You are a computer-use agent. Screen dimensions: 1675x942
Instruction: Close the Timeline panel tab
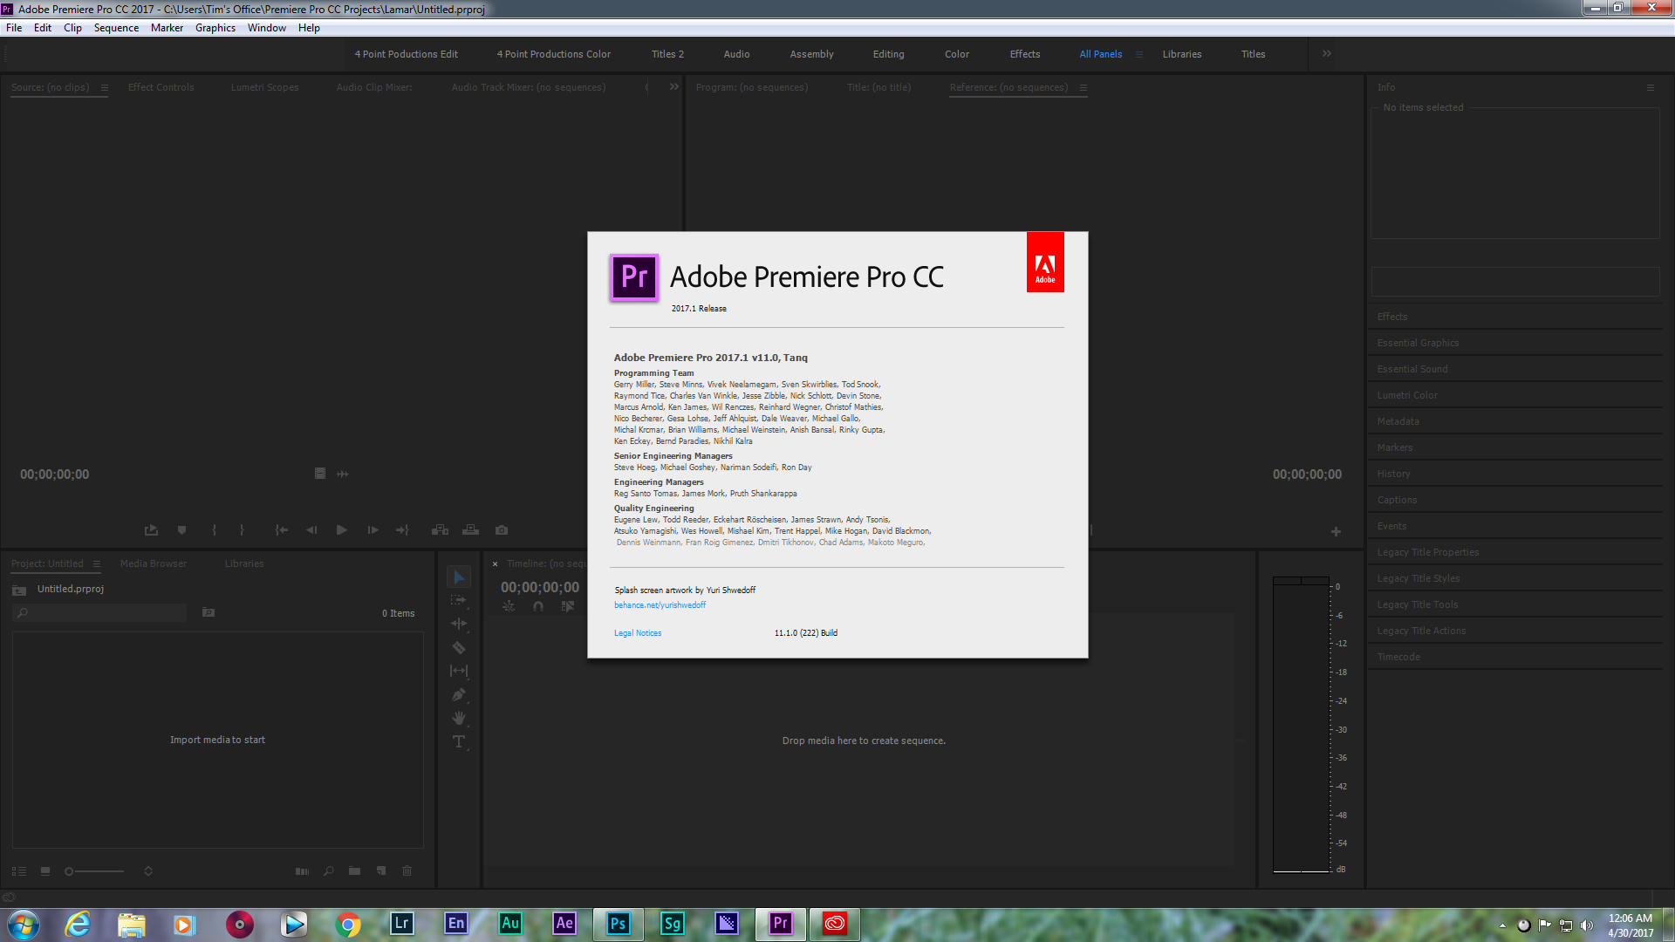pyautogui.click(x=495, y=563)
